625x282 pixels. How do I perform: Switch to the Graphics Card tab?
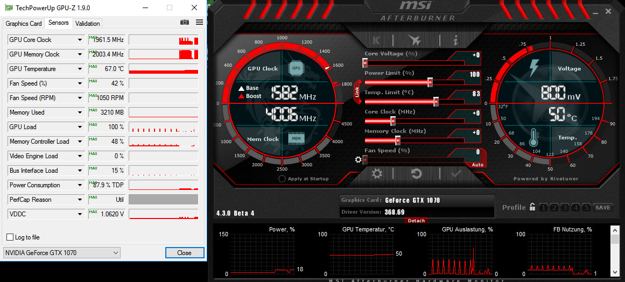coord(24,24)
